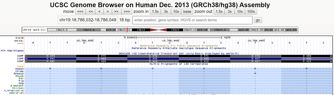Select the 19q13.33 band on the ideogram
Screen dimensions: 334x95
tap(257, 30)
